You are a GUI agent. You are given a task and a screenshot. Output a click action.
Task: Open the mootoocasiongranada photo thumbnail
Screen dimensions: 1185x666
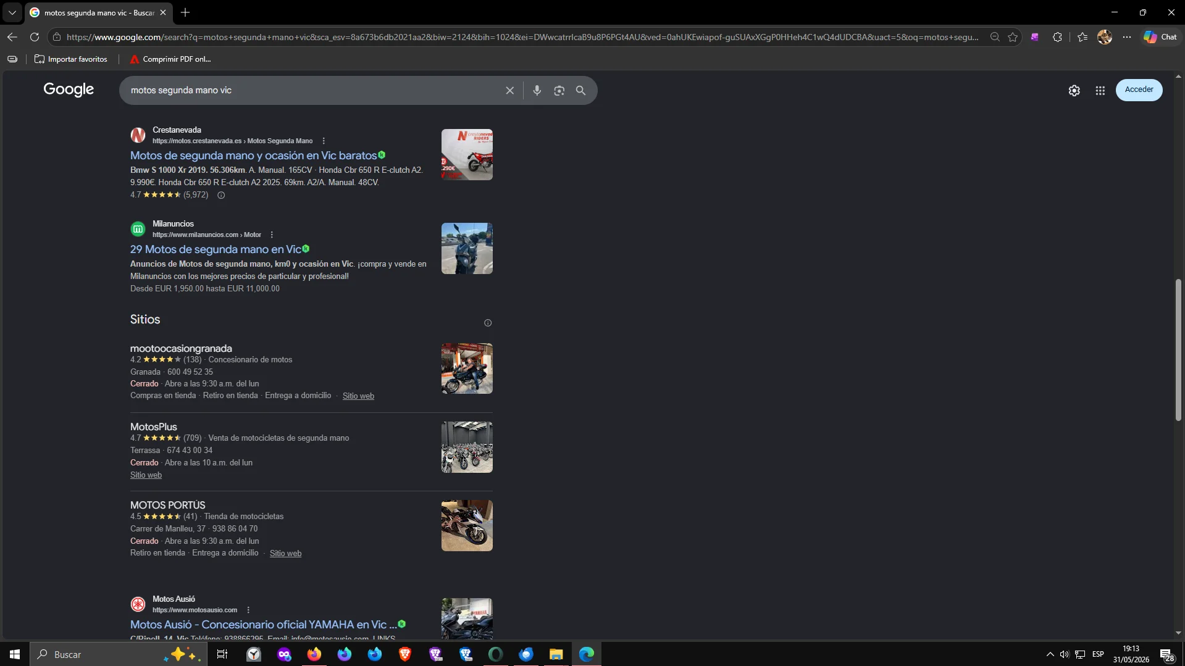467,368
